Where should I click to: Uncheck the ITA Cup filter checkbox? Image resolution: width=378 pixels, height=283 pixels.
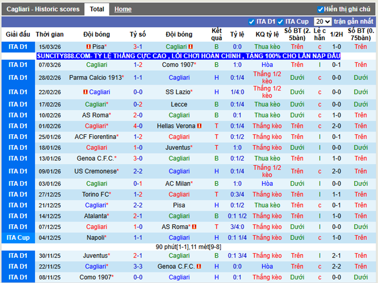(280, 22)
